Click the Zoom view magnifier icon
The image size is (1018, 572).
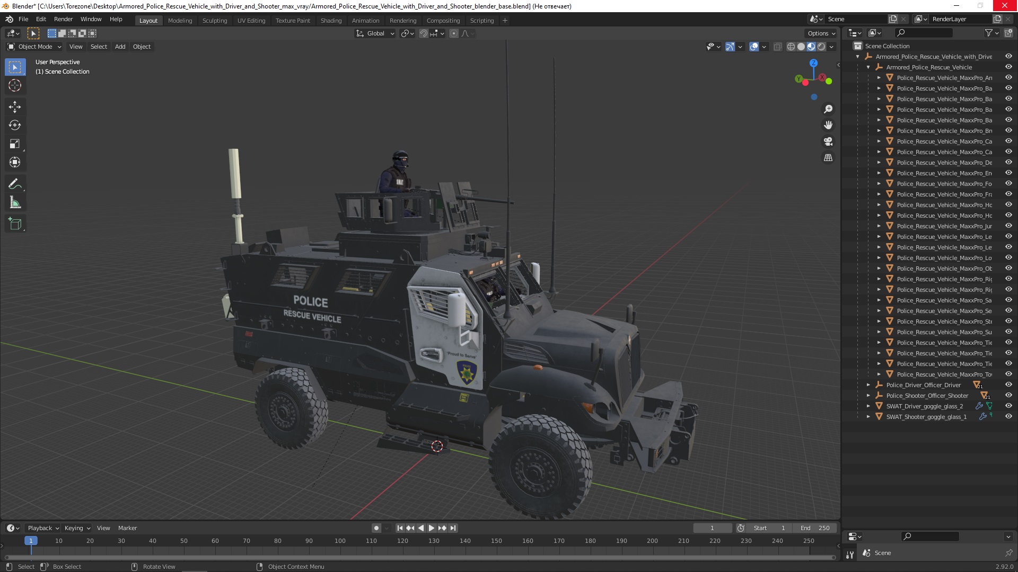828,109
